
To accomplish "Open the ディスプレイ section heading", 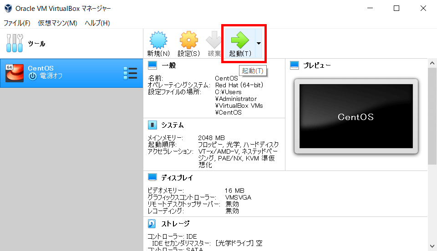I will click(177, 177).
